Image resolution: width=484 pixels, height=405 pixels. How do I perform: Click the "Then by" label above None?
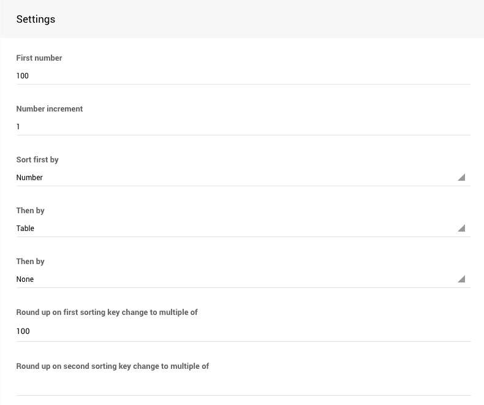tap(31, 262)
